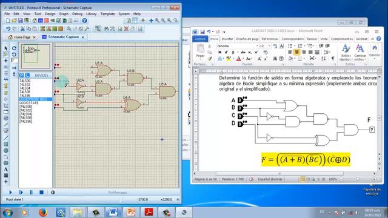The height and width of the screenshot is (218, 388).
Task: Open library manager with the L button
Action: tap(27, 75)
